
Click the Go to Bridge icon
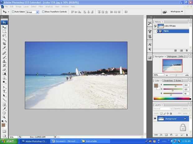tap(165, 12)
